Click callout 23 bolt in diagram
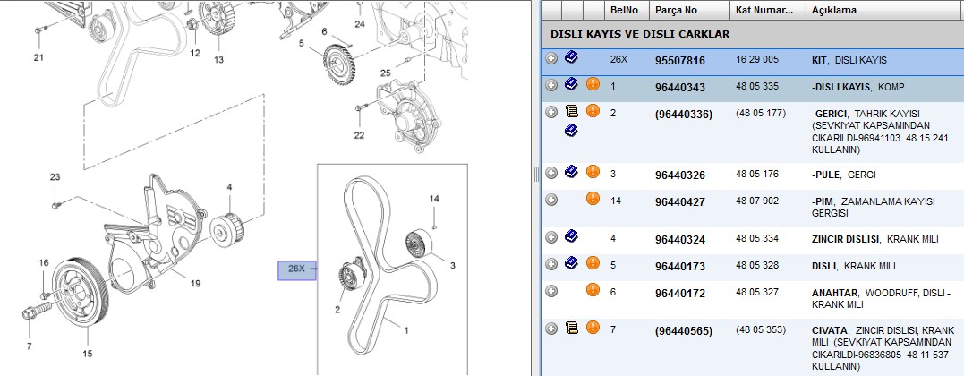 pyautogui.click(x=55, y=177)
